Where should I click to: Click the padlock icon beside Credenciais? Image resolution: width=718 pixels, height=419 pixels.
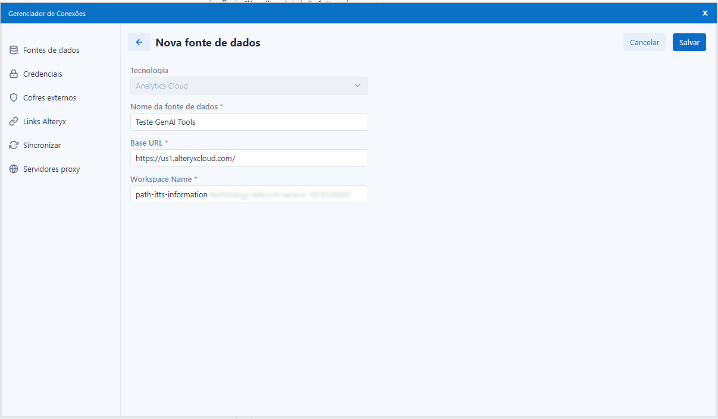(14, 74)
